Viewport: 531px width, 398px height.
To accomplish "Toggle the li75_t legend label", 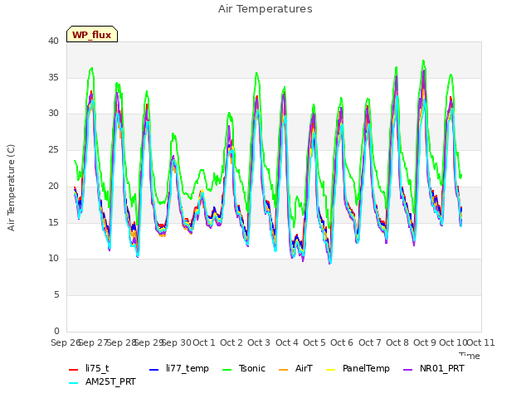I will 97,368.
